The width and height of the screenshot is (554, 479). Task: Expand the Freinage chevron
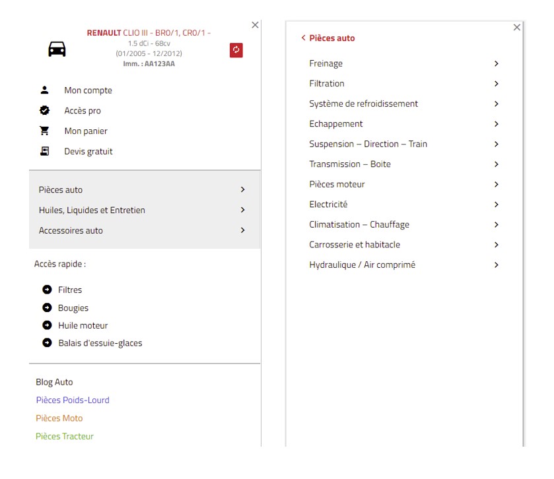(x=497, y=63)
